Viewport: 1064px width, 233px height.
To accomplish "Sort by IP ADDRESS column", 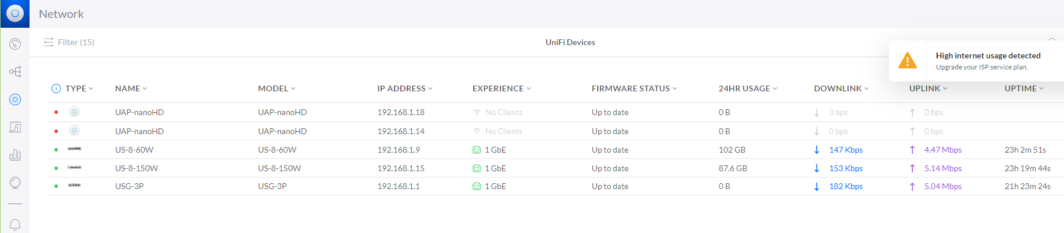I will click(405, 88).
